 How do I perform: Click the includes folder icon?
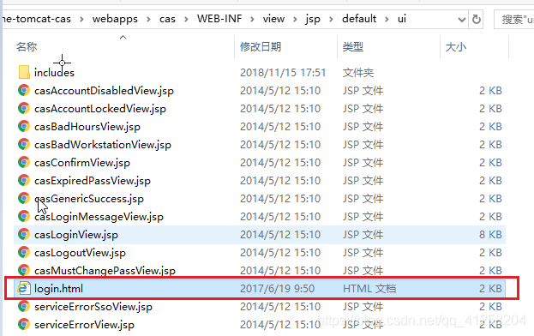24,72
